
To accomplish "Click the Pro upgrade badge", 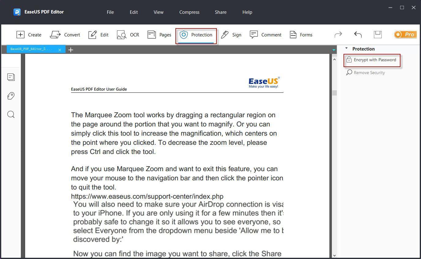I will coord(405,34).
